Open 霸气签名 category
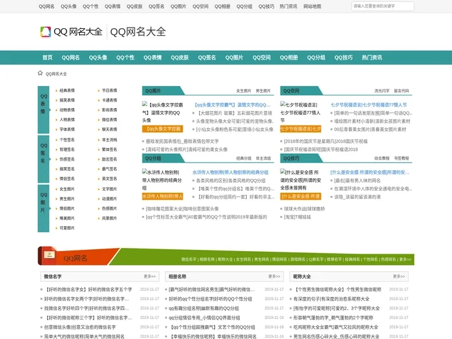Viewport: 452px width, 339px height. pos(109,169)
